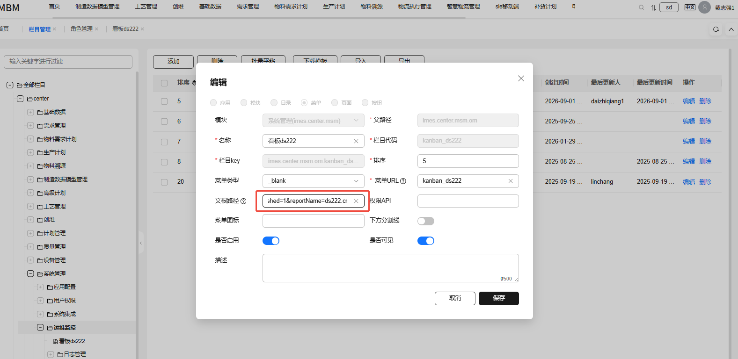This screenshot has width=738, height=359.
Task: Close the 看板ds222 tab with its x icon
Action: [142, 29]
